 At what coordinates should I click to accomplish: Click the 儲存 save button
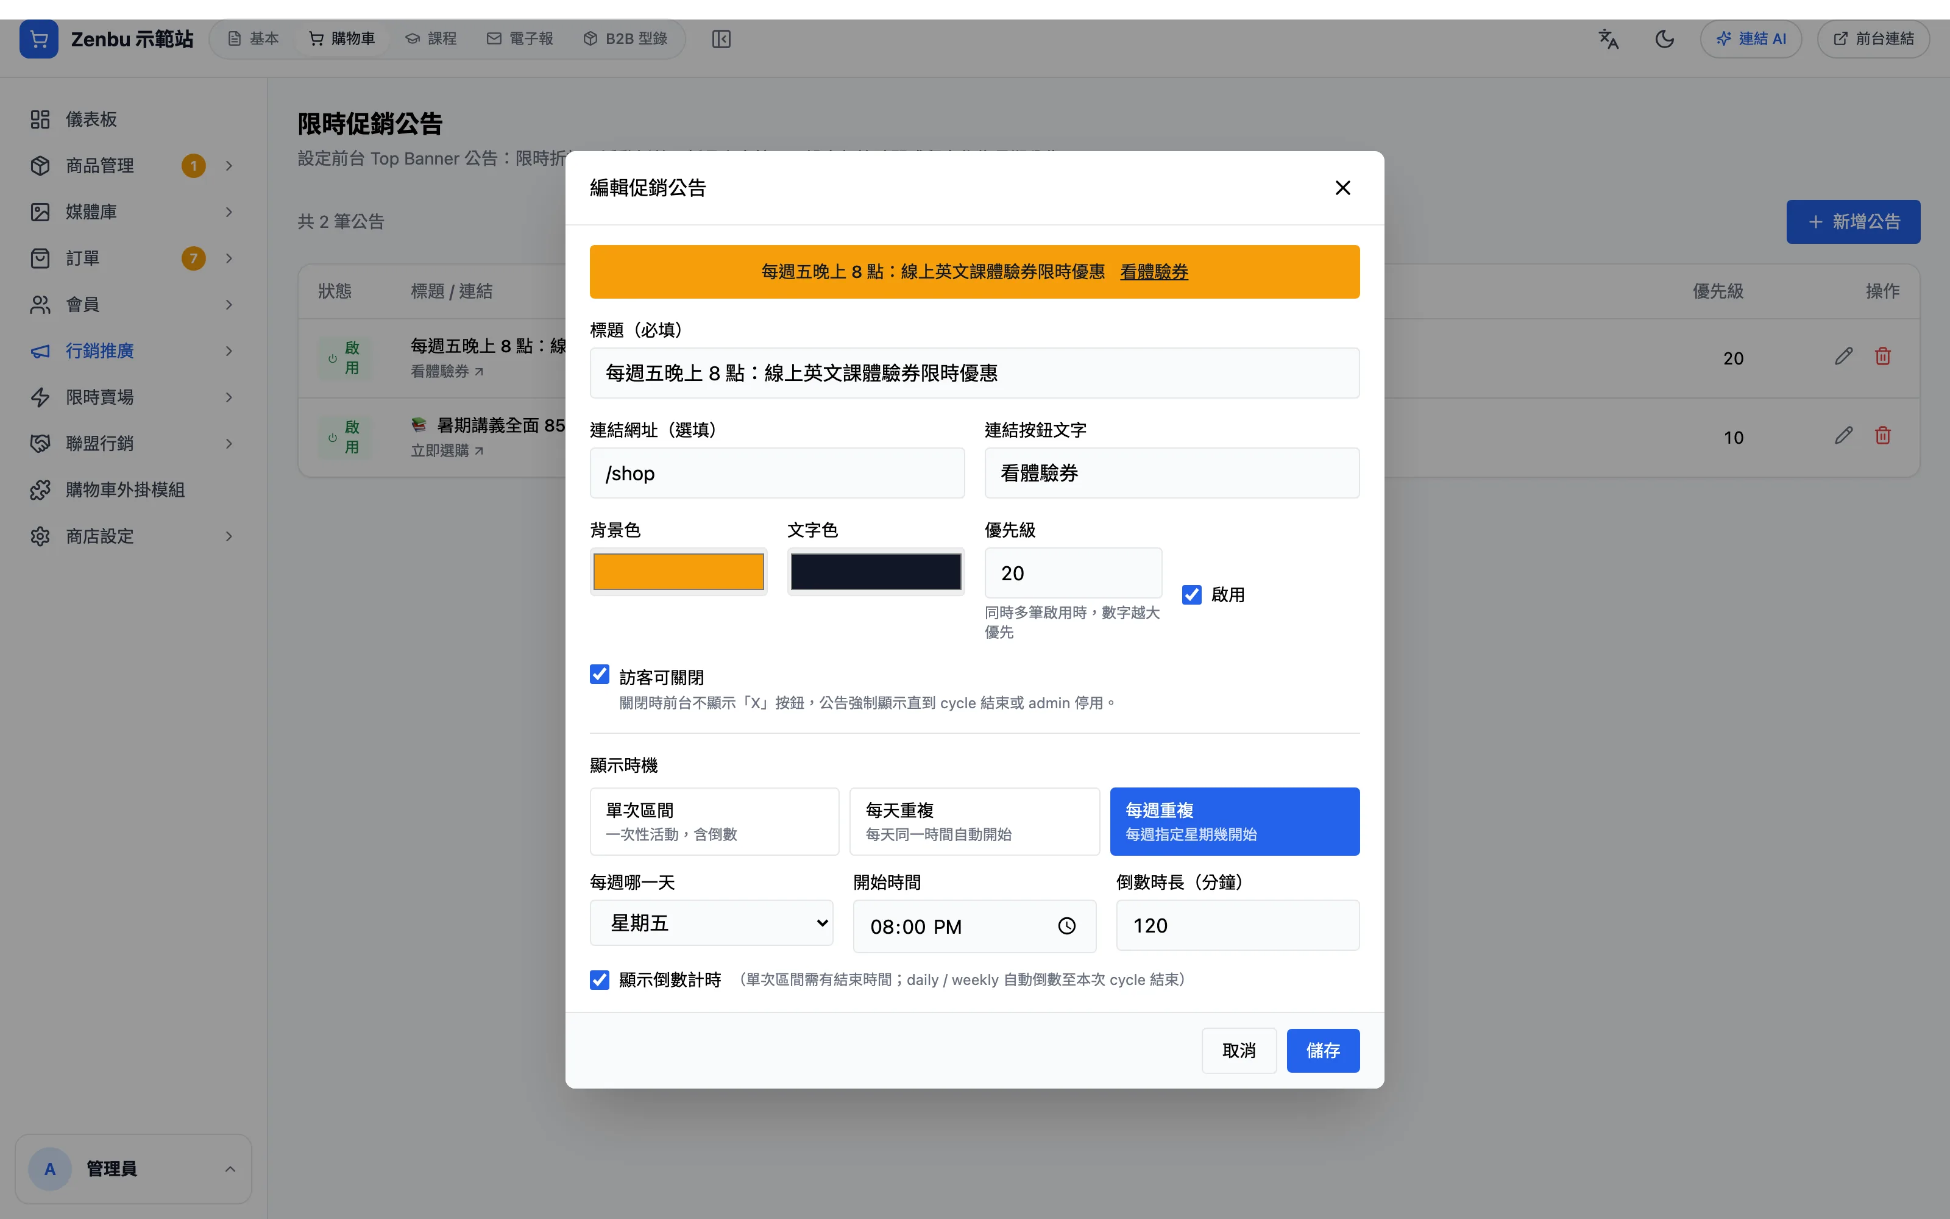[x=1323, y=1051]
